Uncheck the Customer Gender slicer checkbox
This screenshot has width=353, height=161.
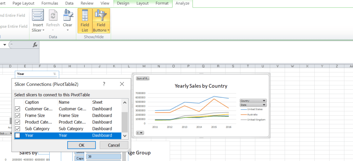pyautogui.click(x=18, y=109)
